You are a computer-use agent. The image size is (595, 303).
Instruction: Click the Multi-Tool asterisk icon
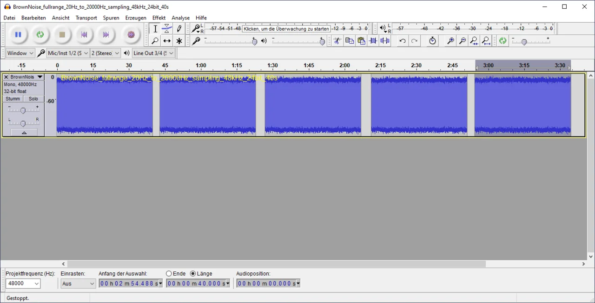coord(179,41)
